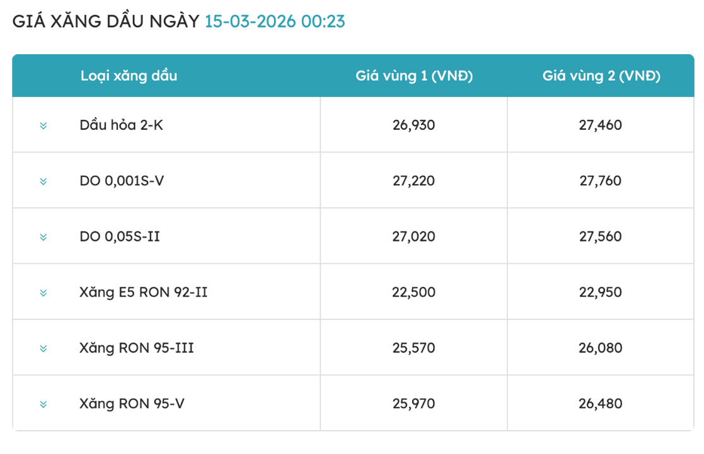
Task: Click the Giá vùng 2 (VNĐ) header
Action: point(601,76)
